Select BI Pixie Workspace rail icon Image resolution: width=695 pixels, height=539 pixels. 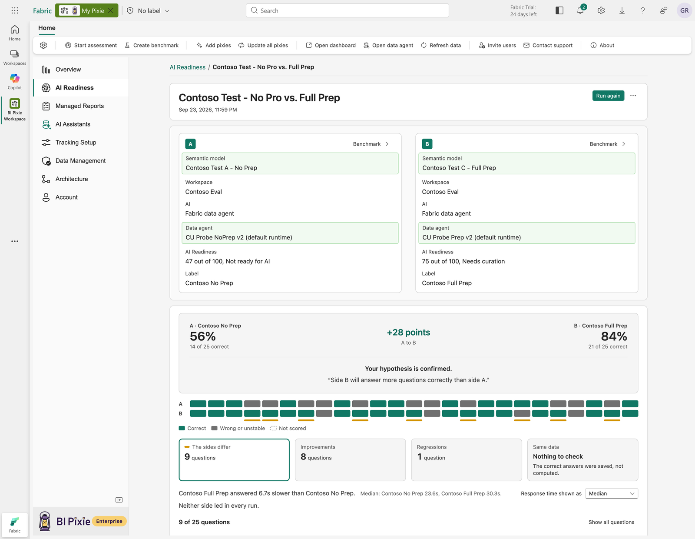[15, 110]
